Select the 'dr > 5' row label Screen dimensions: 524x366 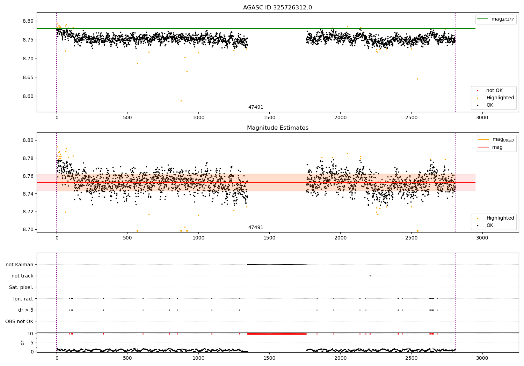coord(26,310)
